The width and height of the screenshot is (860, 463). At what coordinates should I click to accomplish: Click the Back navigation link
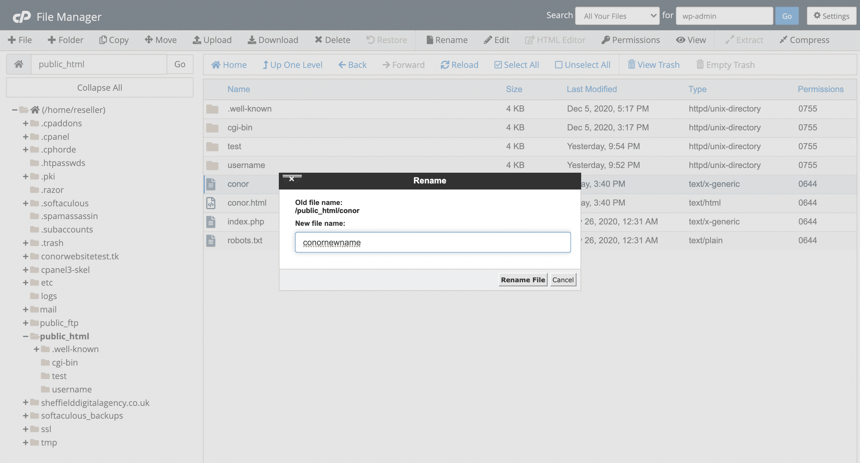[352, 65]
